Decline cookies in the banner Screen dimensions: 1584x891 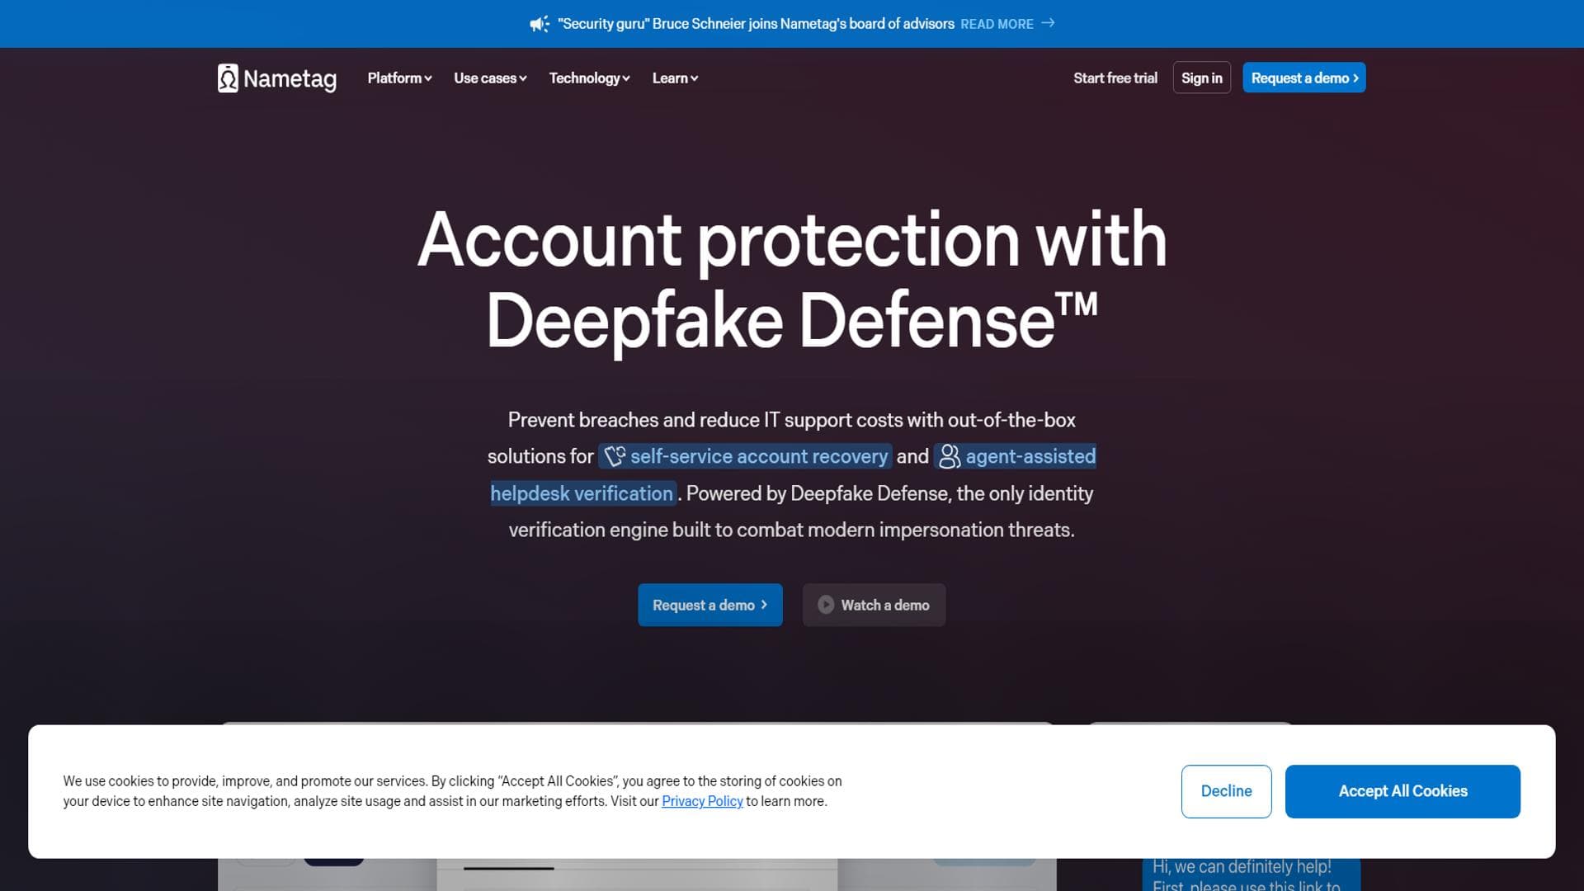coord(1226,791)
